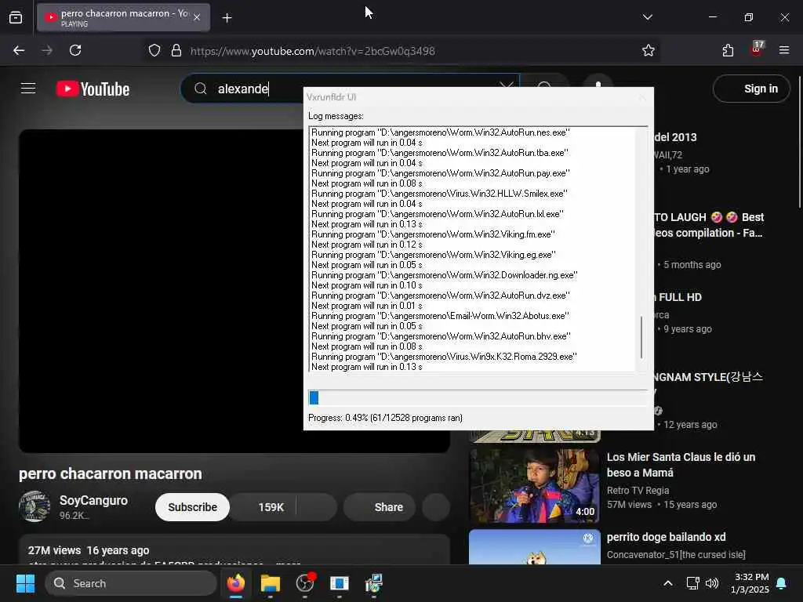Select the Virus.Win32.HLLW.Smilex.exe log line
803x602 pixels.
pos(439,194)
